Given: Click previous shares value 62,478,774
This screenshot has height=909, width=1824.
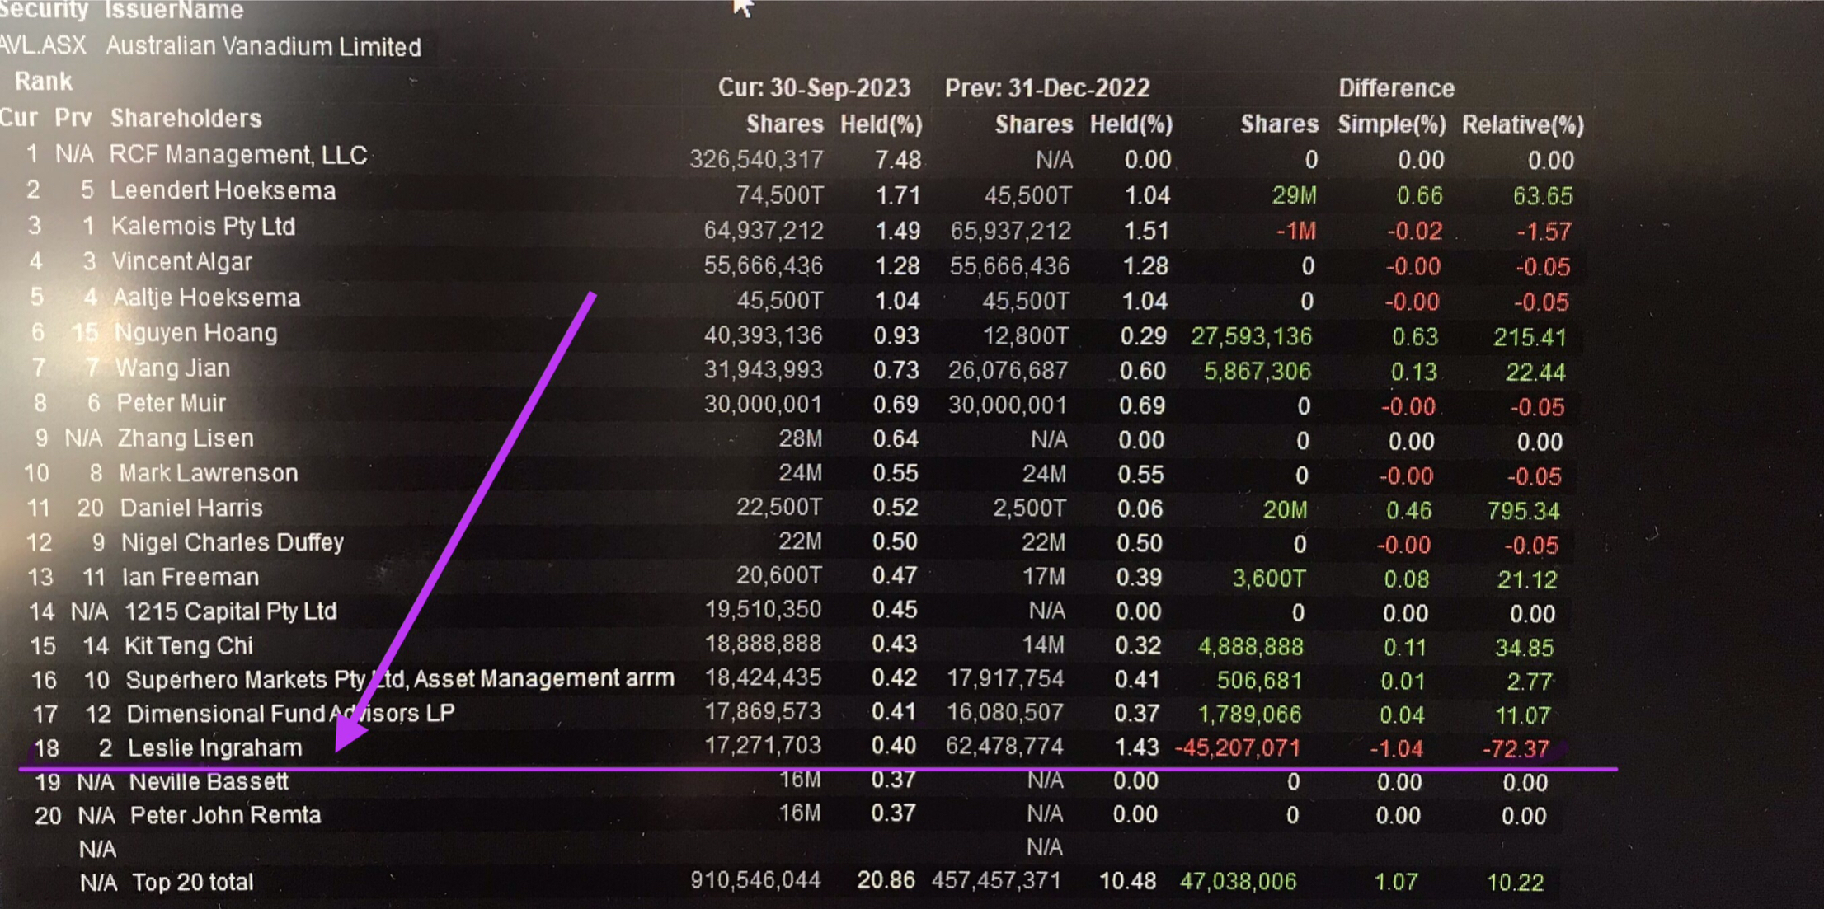Looking at the screenshot, I should (1004, 747).
